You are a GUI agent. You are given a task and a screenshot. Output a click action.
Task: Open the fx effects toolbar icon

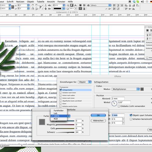tap(75, 5)
